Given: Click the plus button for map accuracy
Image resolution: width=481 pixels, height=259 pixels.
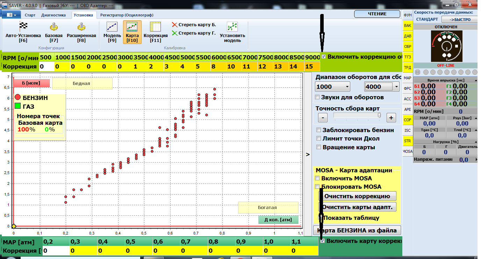Looking at the screenshot, I should point(391,118).
